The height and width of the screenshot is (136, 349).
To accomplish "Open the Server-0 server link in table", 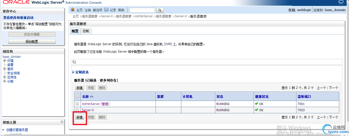I will click(88, 110).
